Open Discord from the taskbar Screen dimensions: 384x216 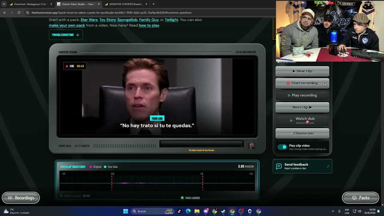206,211
